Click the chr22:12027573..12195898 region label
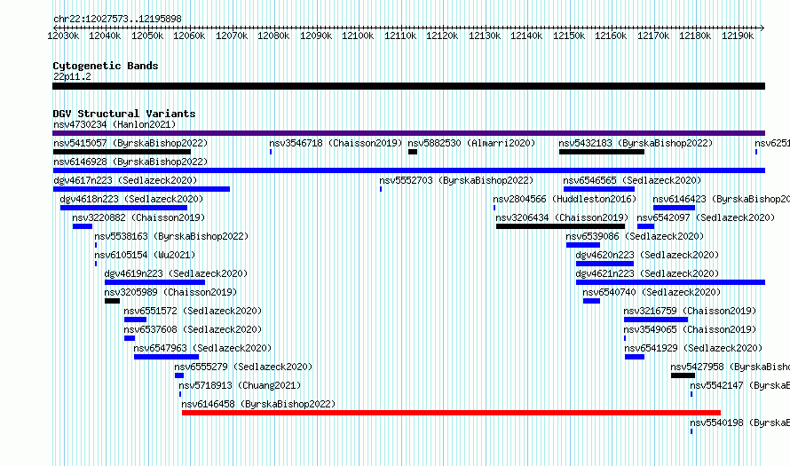Image resolution: width=790 pixels, height=466 pixels. coord(117,19)
